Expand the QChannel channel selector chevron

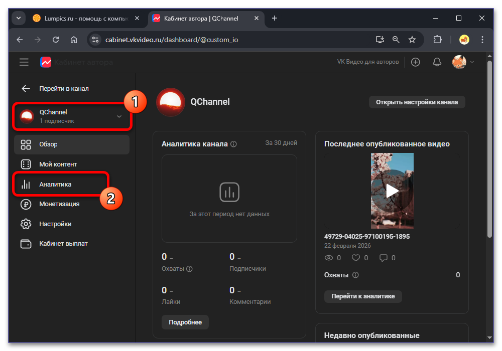click(x=119, y=116)
